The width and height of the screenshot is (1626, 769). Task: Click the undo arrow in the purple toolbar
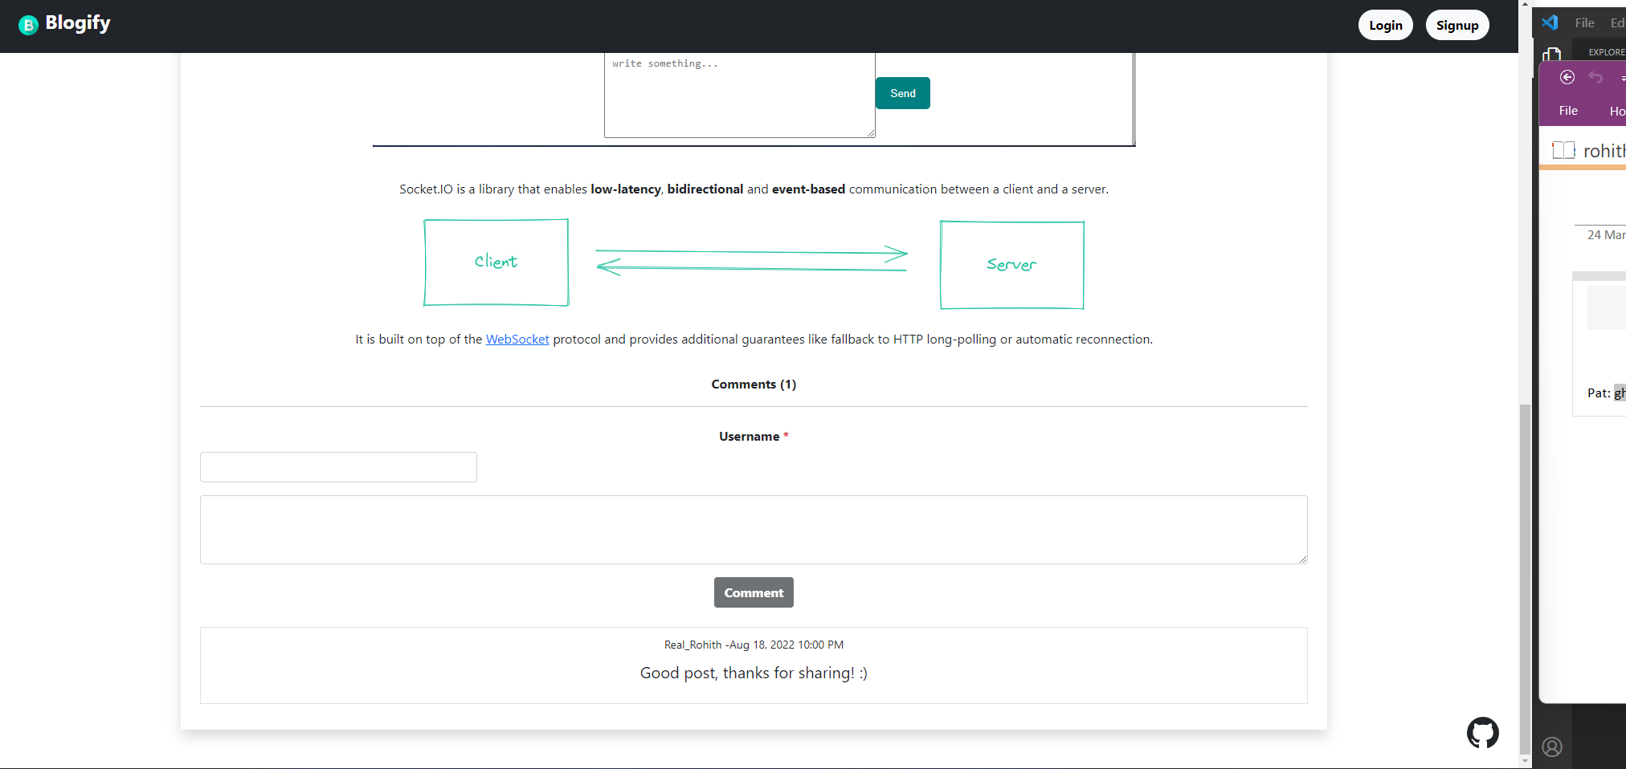pyautogui.click(x=1596, y=77)
